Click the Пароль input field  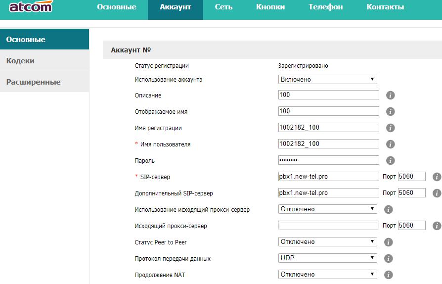[328, 160]
